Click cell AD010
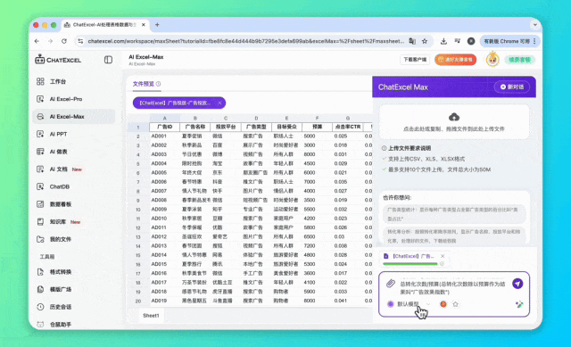 [164, 219]
